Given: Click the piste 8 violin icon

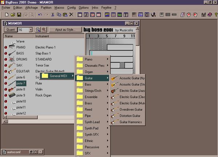Looking at the screenshot, I should tap(12, 89).
